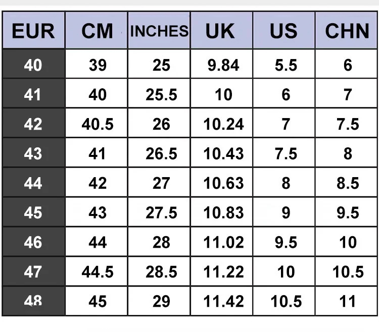Click the 27.5 value in INCHES column

point(161,213)
